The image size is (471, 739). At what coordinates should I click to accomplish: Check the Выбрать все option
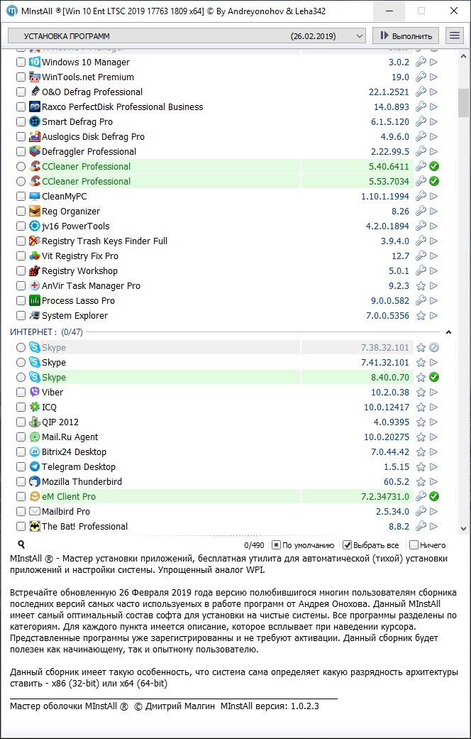click(348, 545)
